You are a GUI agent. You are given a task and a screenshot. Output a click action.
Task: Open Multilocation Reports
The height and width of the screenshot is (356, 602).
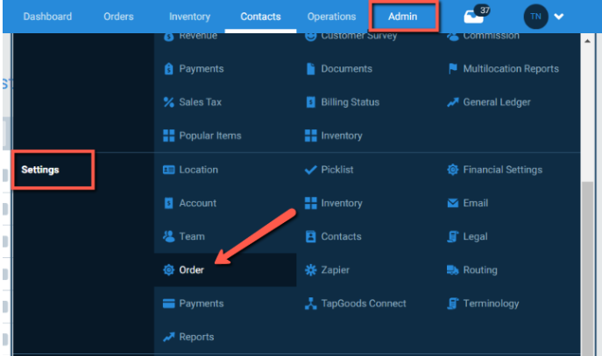point(511,69)
